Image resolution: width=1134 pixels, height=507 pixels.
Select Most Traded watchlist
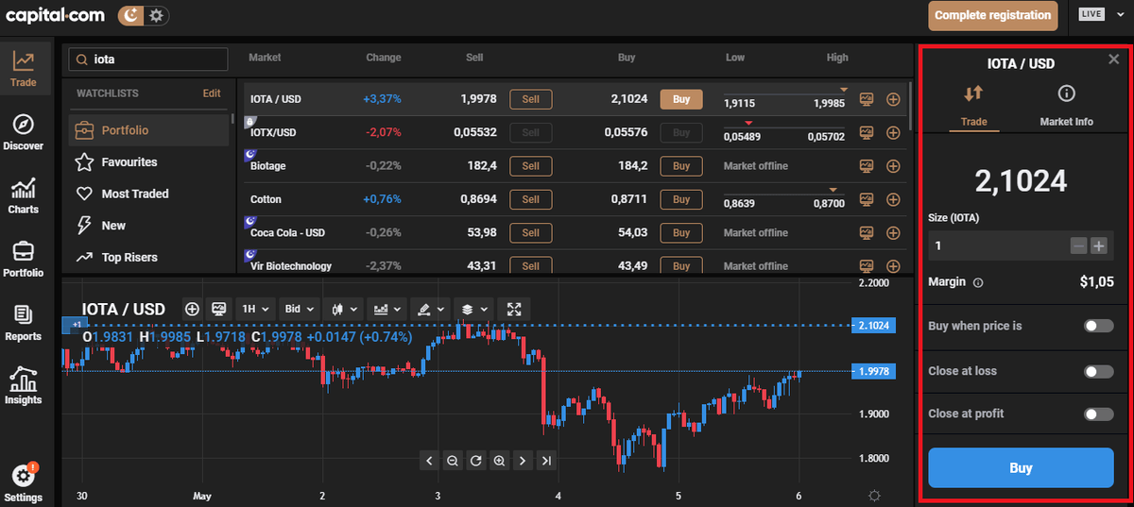click(135, 194)
